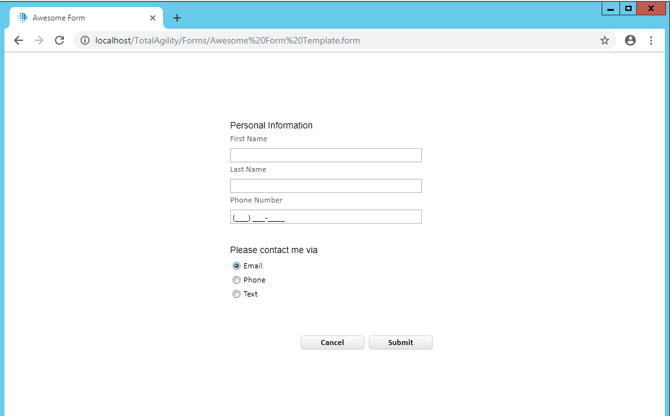Select the Text contact option
This screenshot has height=416, width=670.
click(237, 293)
